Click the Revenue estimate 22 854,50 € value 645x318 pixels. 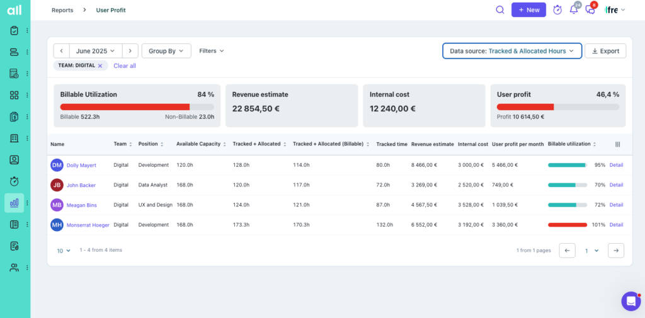pyautogui.click(x=255, y=109)
